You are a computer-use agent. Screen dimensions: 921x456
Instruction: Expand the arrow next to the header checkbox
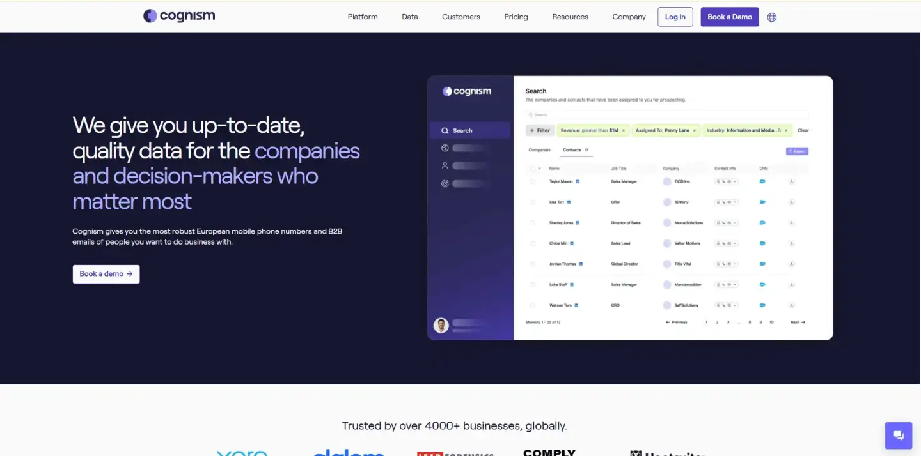540,169
